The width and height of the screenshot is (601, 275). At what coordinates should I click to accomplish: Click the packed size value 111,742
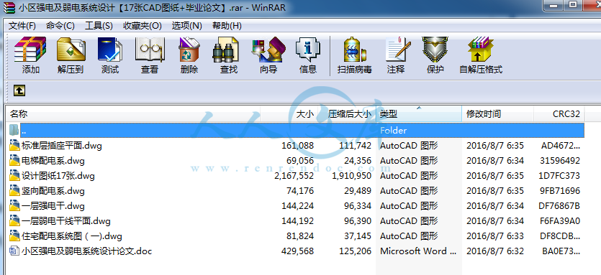[356, 146]
